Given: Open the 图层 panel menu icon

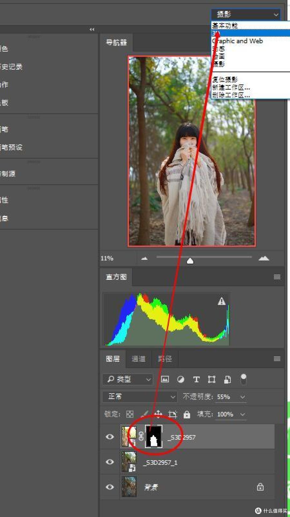Looking at the screenshot, I should click(277, 359).
